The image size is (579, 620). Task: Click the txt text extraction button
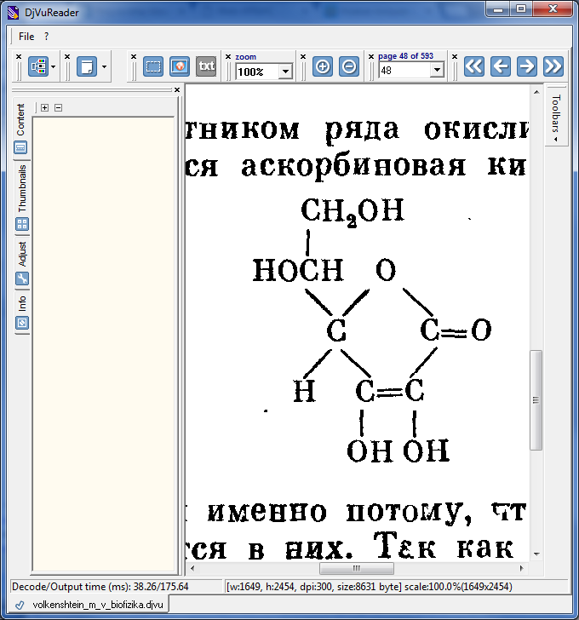click(206, 66)
